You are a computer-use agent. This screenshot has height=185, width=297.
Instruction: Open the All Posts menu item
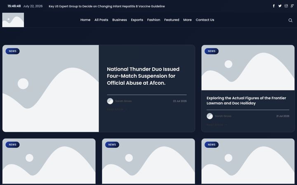101,20
